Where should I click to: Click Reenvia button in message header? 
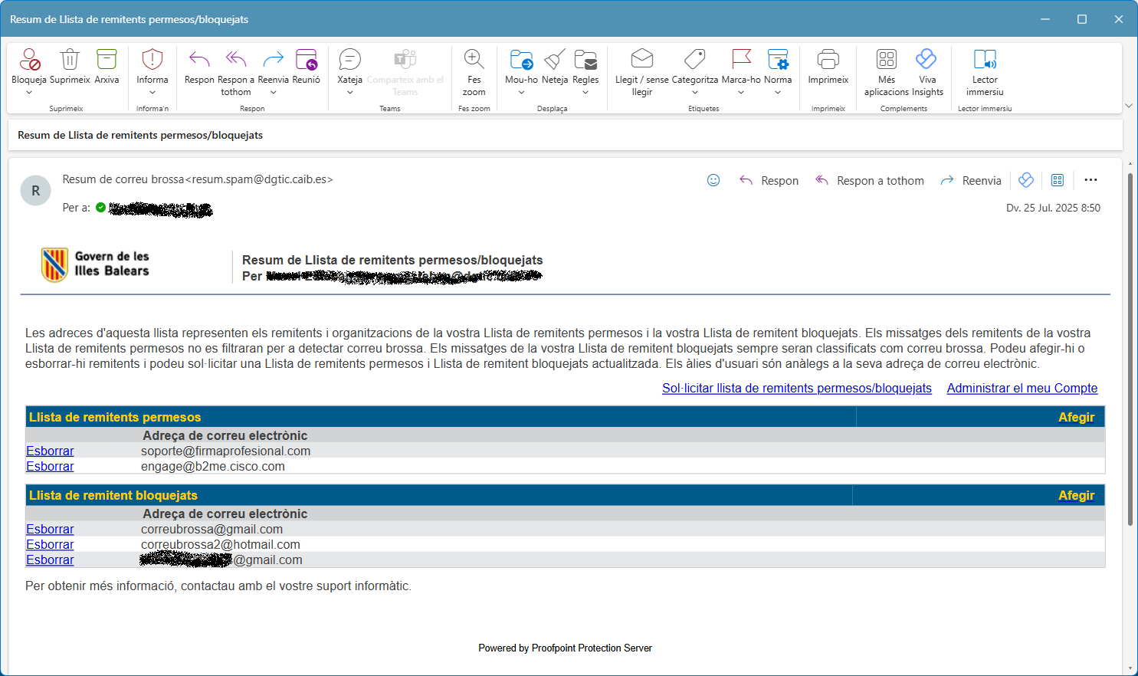[971, 180]
